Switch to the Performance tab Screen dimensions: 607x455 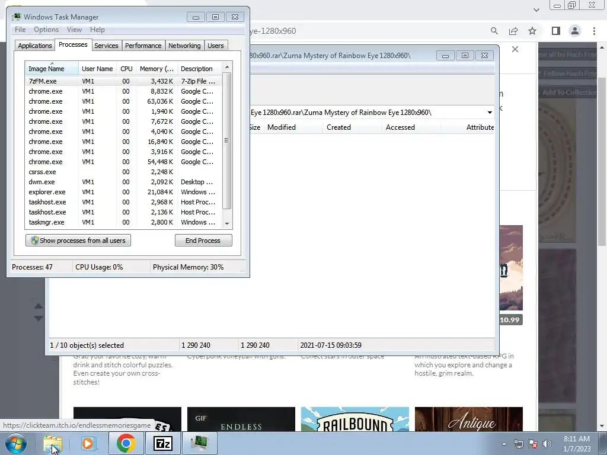[x=143, y=46]
